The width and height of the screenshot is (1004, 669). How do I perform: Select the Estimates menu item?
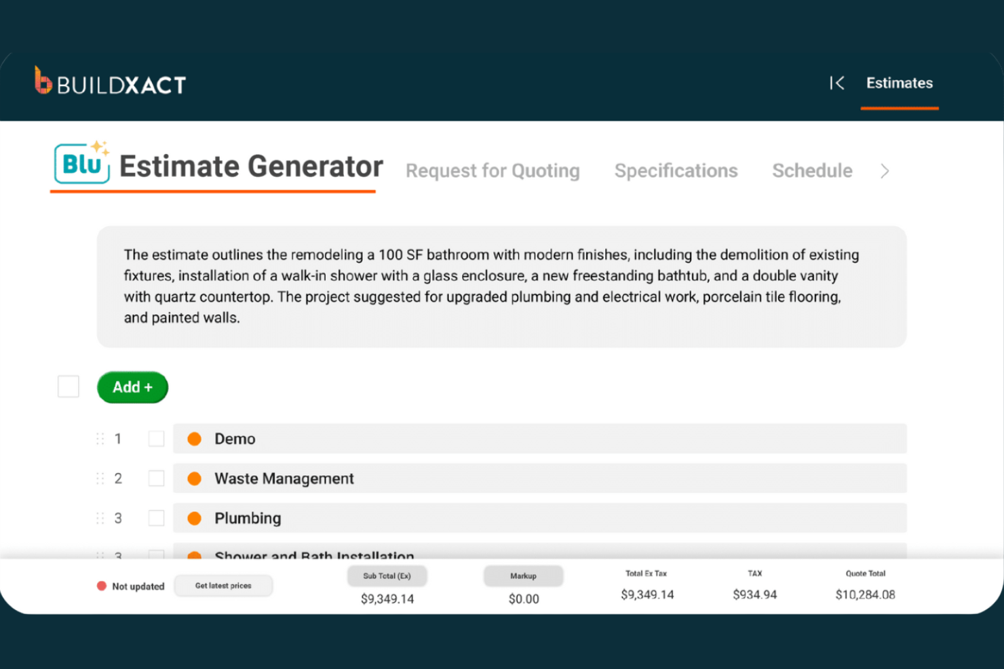click(900, 83)
